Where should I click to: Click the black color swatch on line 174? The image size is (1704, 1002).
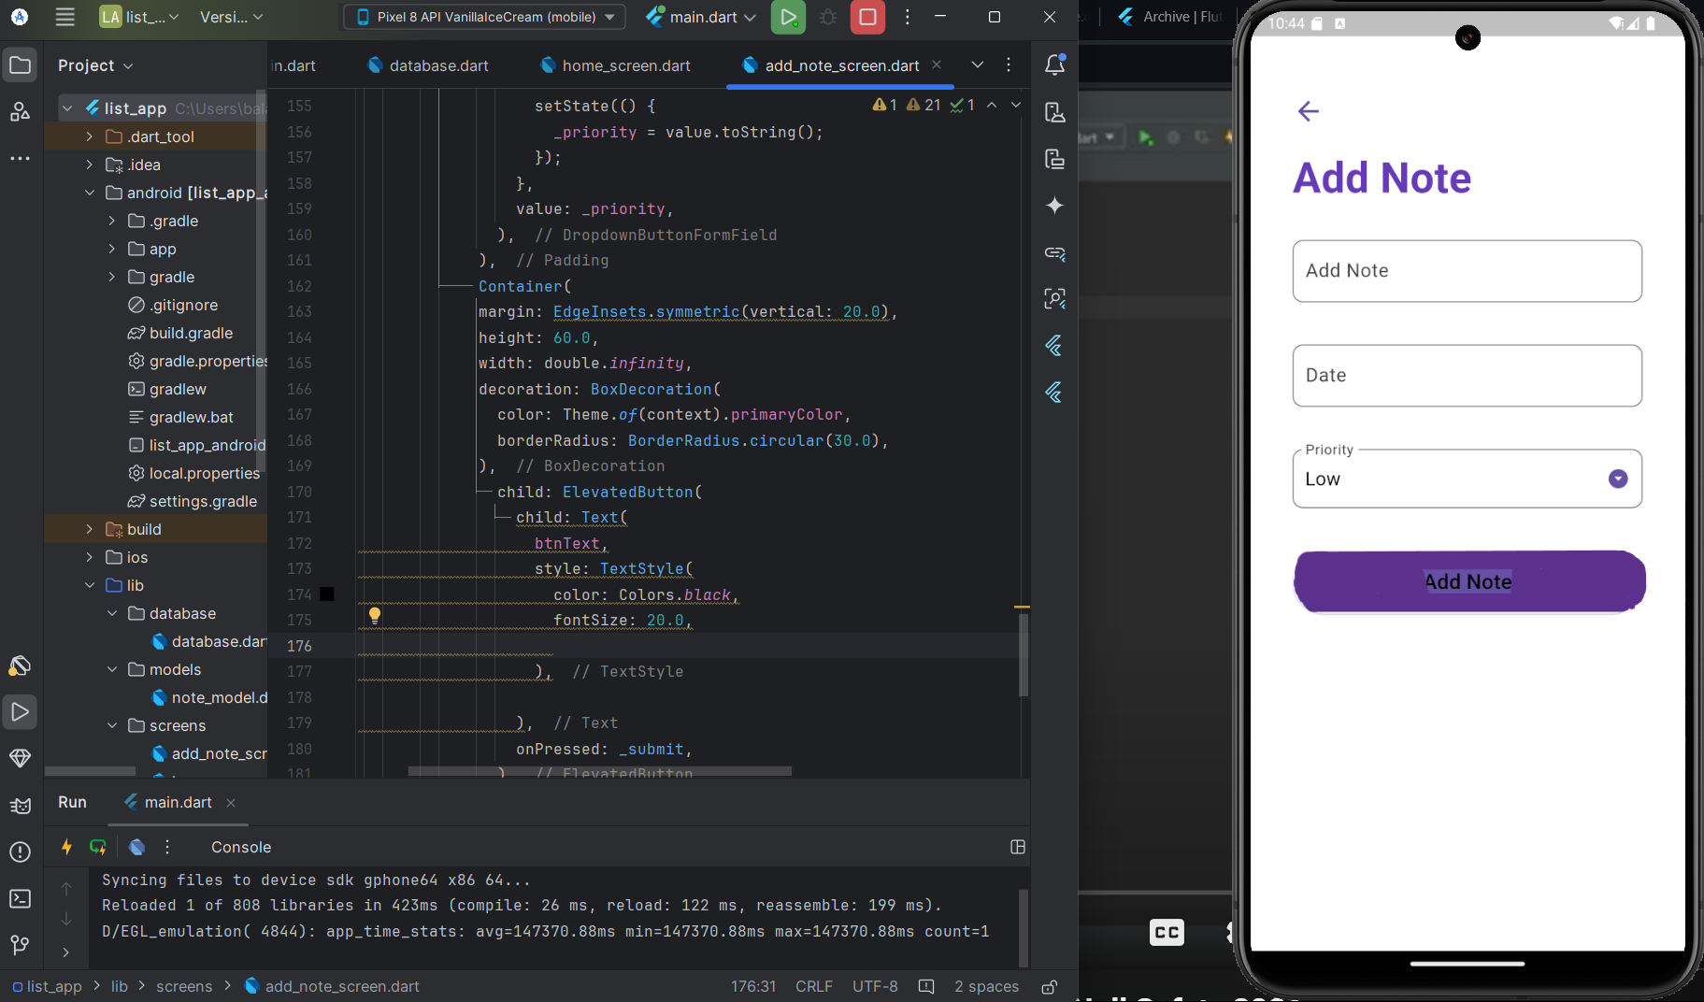327,594
